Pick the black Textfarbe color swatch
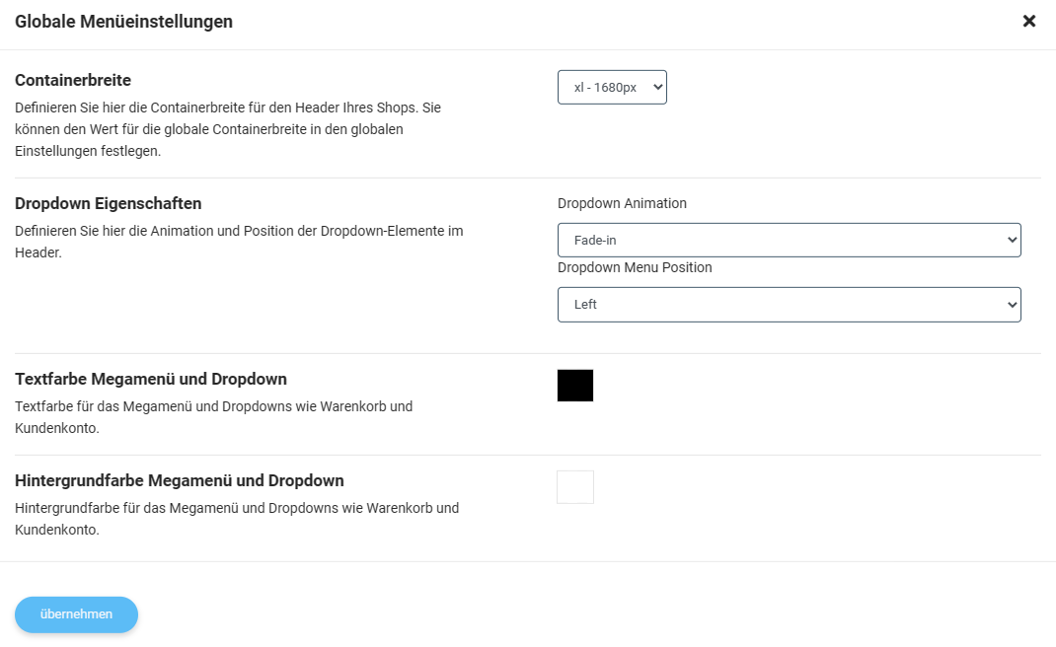The width and height of the screenshot is (1056, 647). [x=575, y=385]
